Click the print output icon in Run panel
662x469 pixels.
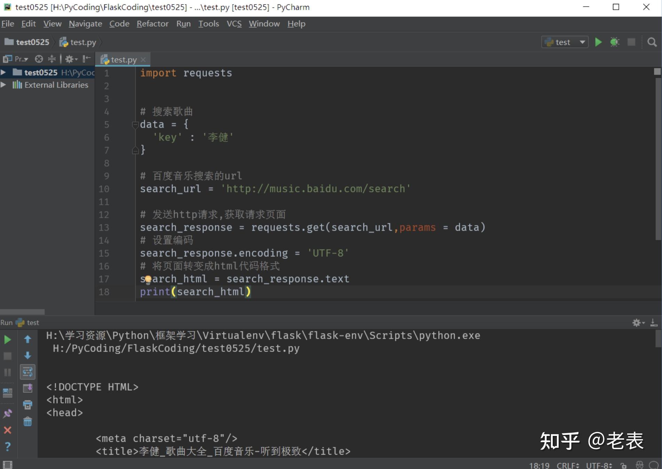point(27,405)
